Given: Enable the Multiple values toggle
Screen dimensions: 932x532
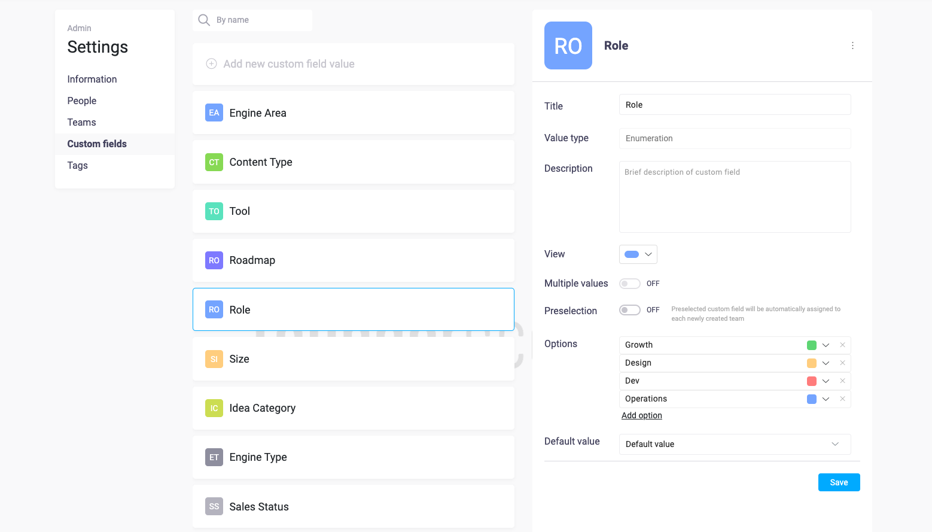Looking at the screenshot, I should pos(629,283).
